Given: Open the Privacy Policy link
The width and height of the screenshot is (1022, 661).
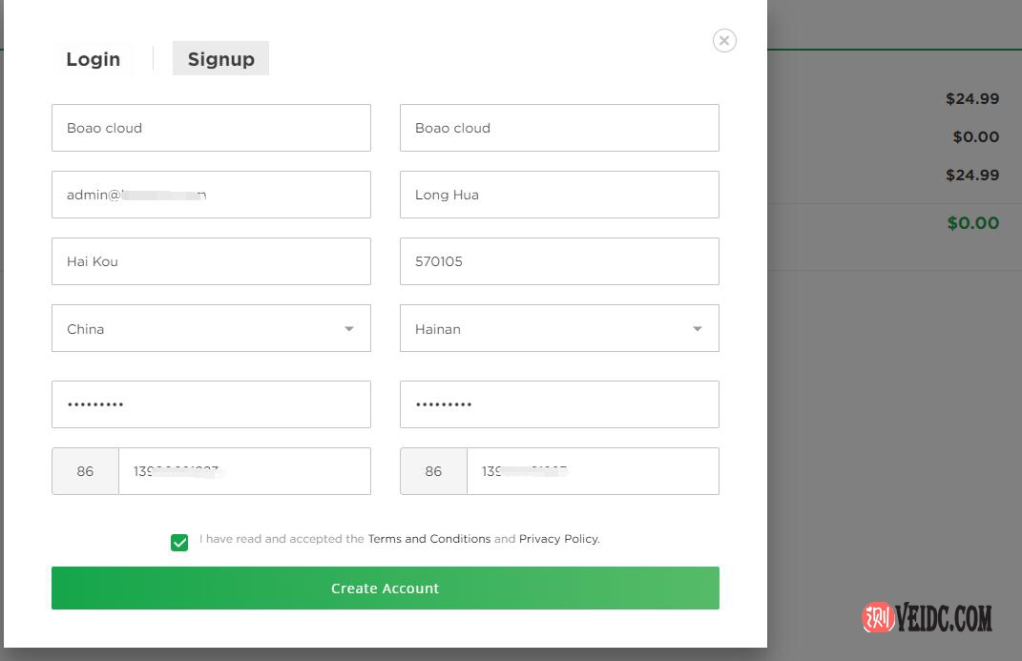Looking at the screenshot, I should click(558, 539).
